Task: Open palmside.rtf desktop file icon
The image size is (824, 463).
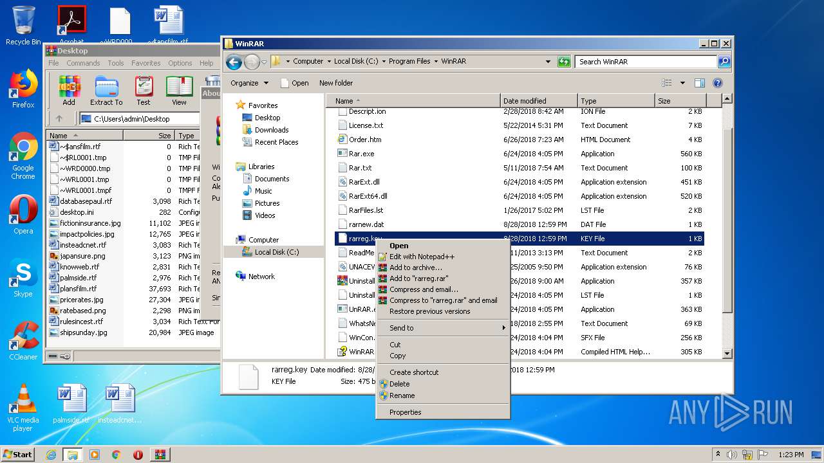Action: click(x=71, y=404)
